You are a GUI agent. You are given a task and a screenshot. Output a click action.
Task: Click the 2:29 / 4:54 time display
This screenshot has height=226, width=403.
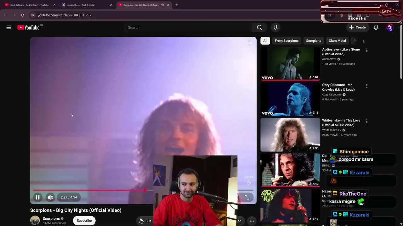69,197
